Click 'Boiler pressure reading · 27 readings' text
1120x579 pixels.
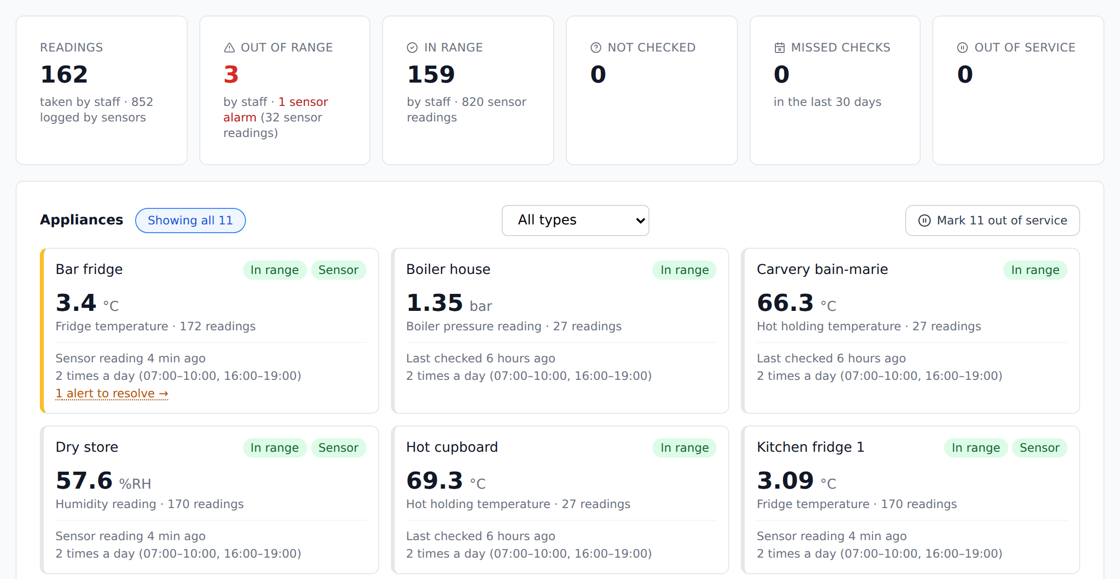coord(514,326)
